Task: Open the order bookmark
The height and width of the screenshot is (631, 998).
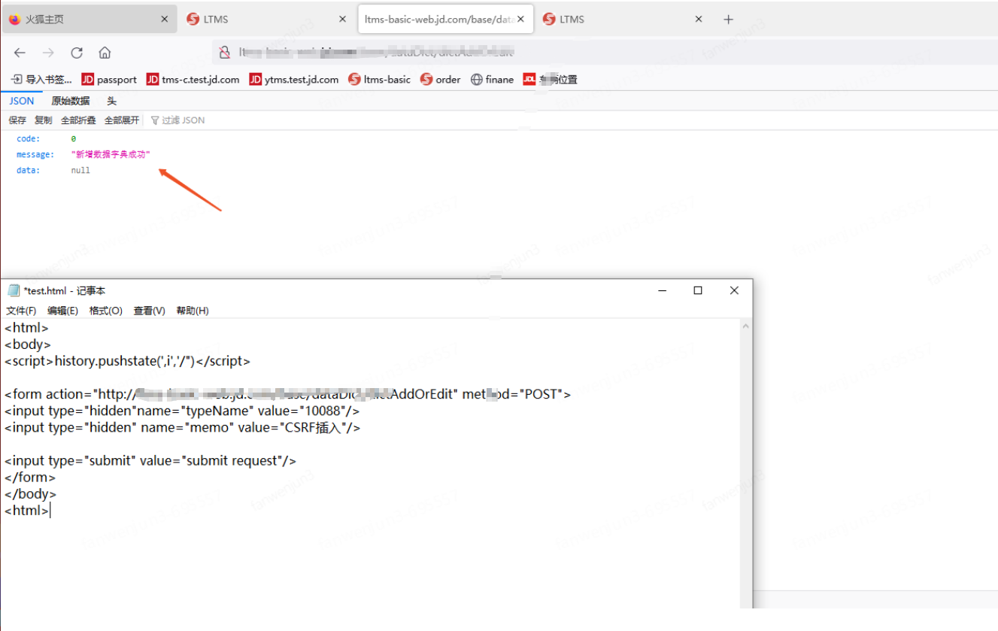Action: [x=441, y=80]
